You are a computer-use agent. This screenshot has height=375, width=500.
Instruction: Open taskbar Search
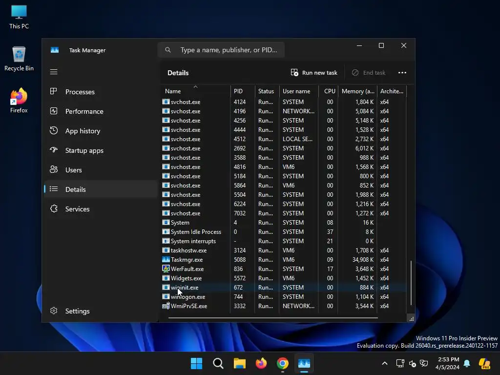218,363
